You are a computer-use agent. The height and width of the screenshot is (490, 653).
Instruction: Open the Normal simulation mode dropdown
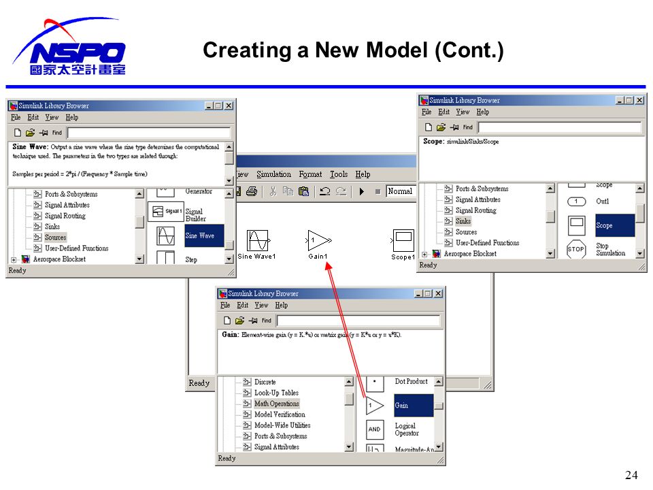click(401, 191)
